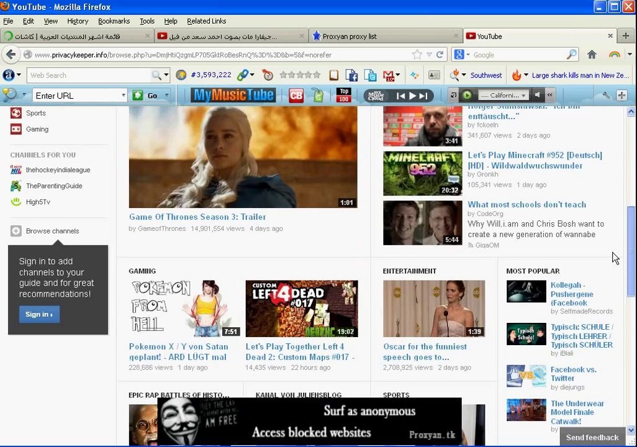
Task: Click the search magnifier in Google box
Action: coord(572,54)
